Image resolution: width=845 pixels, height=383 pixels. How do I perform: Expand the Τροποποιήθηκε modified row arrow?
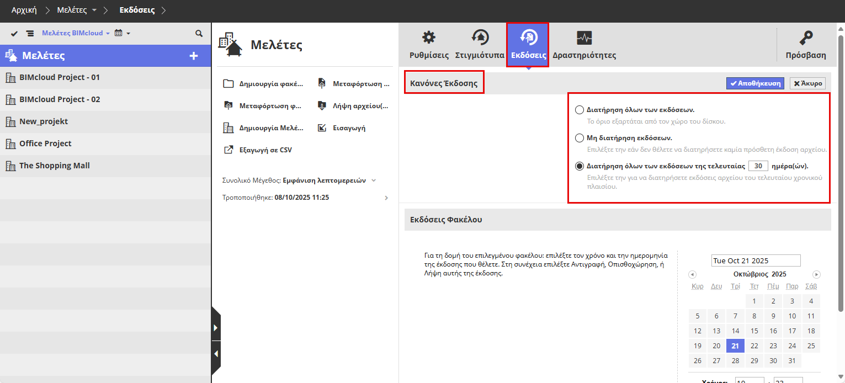coord(386,198)
